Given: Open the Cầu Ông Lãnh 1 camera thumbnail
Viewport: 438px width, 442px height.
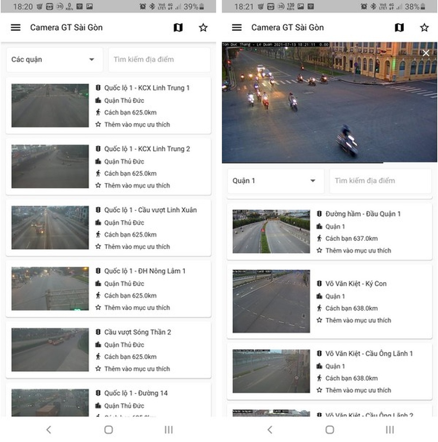Looking at the screenshot, I should 271,371.
